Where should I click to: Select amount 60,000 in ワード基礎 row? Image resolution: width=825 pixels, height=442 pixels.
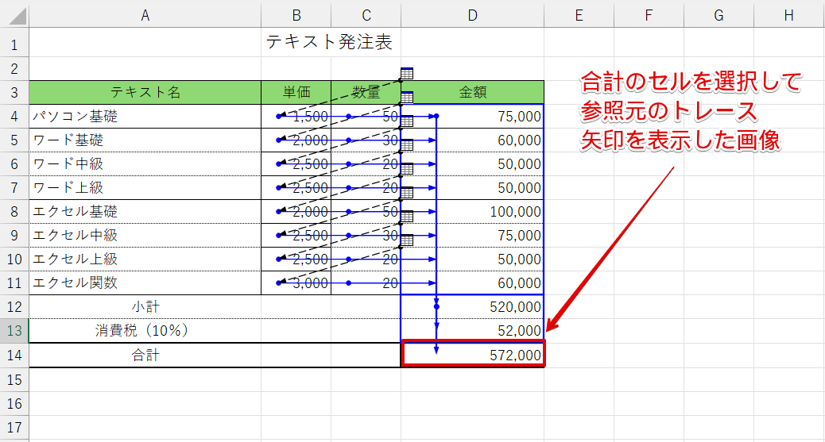472,140
